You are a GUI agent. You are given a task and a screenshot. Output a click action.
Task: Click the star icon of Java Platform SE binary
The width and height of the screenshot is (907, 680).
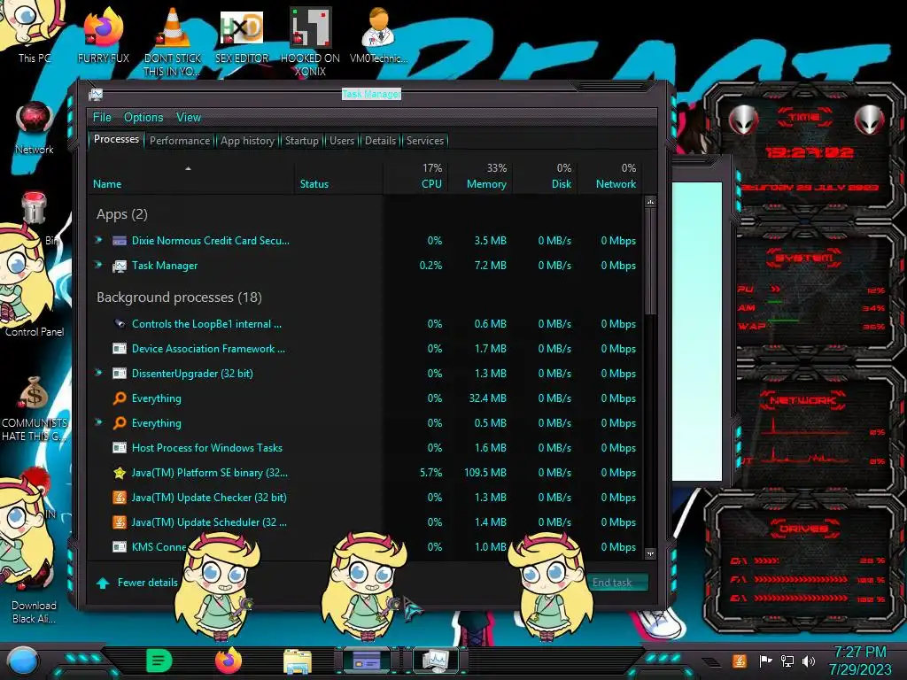tap(120, 473)
